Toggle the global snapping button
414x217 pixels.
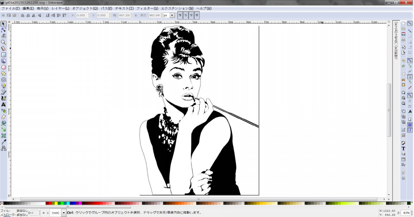[410, 23]
